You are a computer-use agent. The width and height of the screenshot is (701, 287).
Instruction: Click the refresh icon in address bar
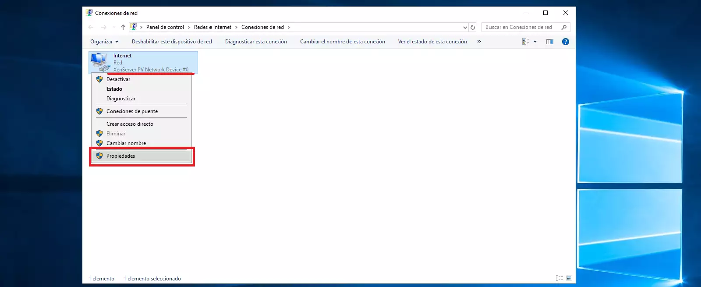tap(473, 27)
